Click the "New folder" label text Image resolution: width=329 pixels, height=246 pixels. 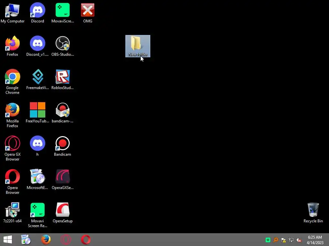tap(138, 54)
